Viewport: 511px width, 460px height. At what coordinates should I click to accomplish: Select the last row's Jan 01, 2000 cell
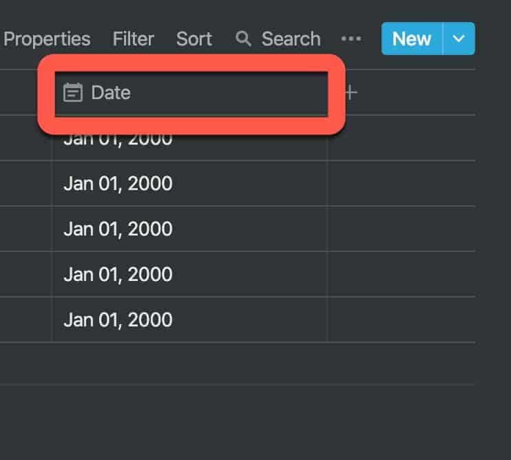pos(189,320)
